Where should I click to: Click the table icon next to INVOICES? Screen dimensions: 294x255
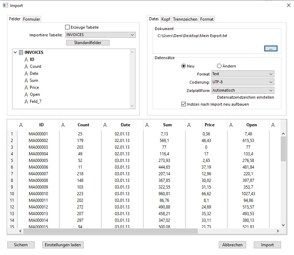click(x=21, y=52)
